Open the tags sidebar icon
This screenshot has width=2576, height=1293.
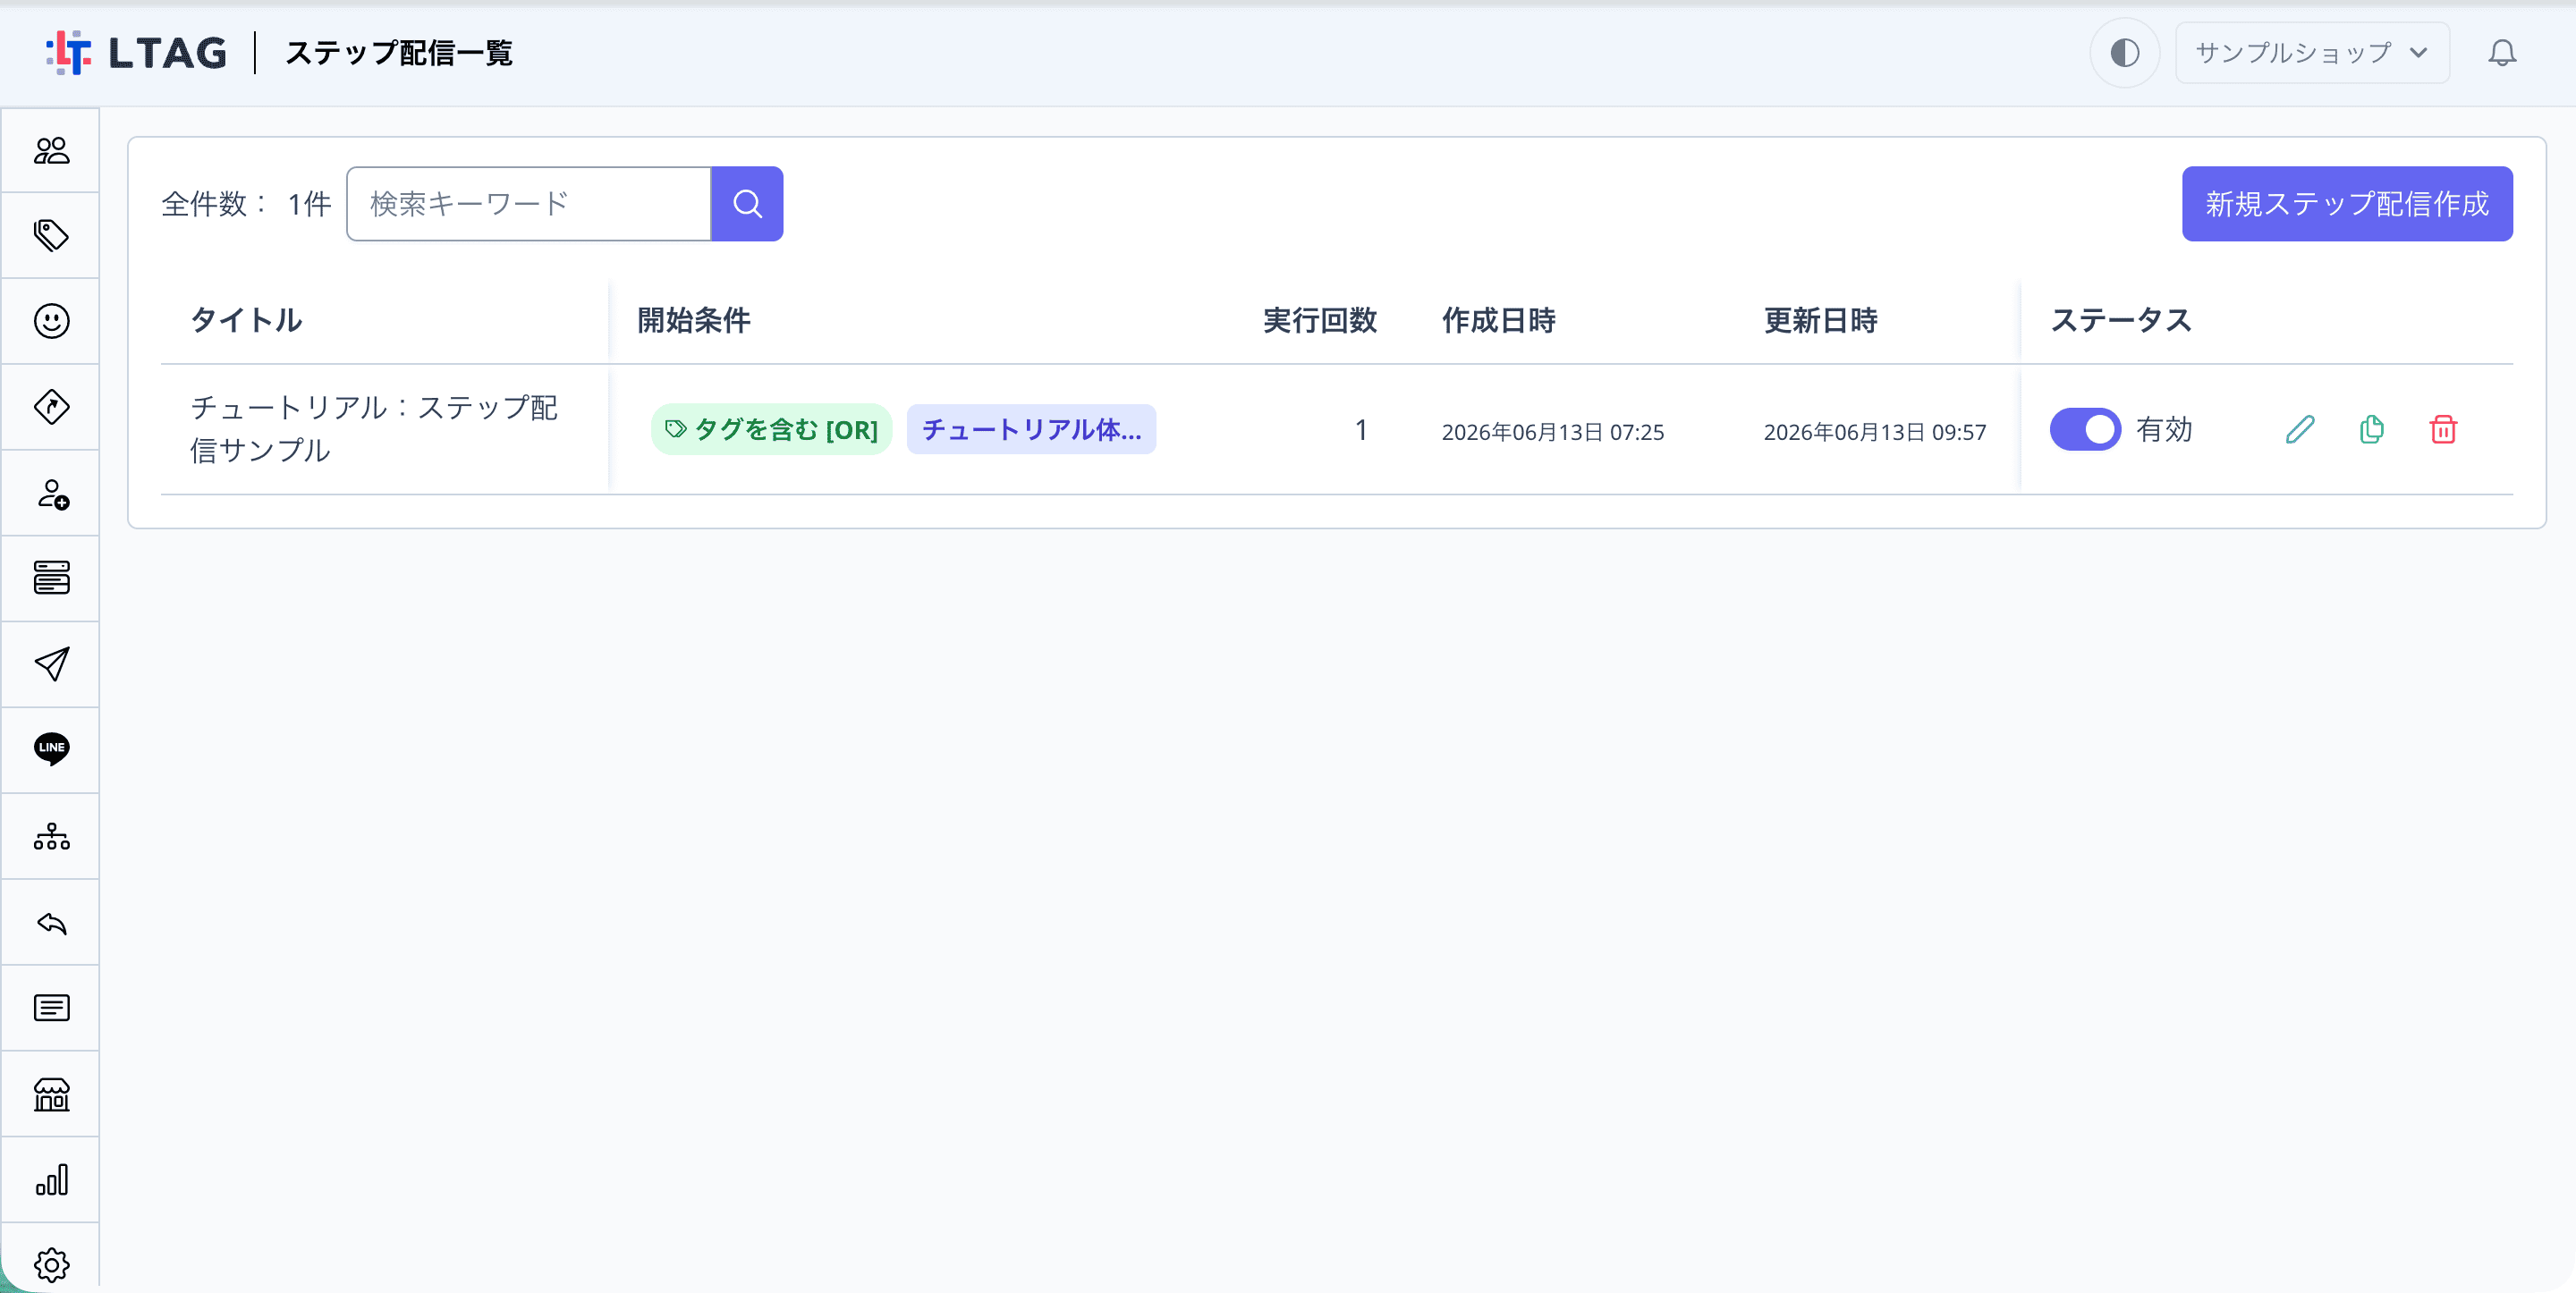[x=51, y=235]
